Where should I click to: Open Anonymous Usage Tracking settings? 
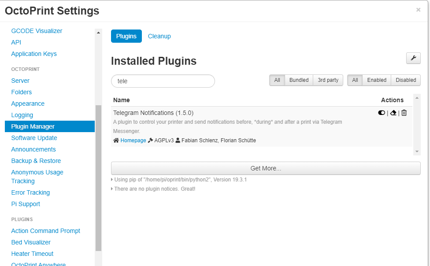(37, 177)
